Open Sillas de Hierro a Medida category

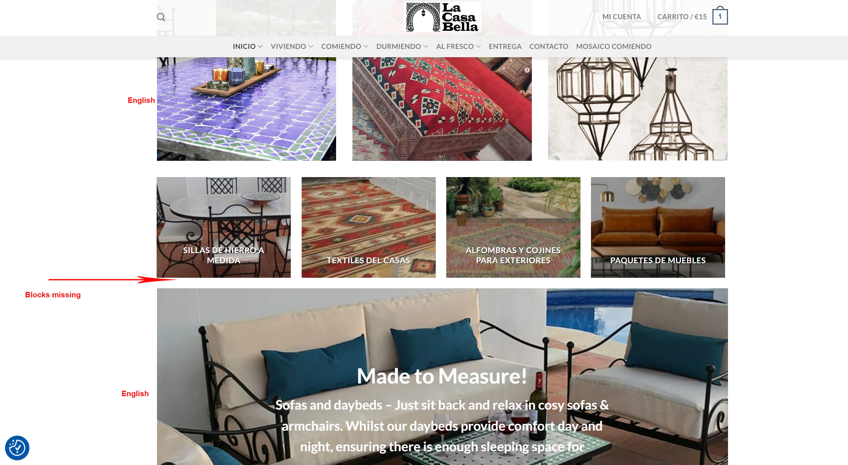click(224, 227)
